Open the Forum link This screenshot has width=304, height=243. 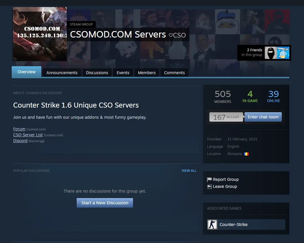pyautogui.click(x=19, y=129)
